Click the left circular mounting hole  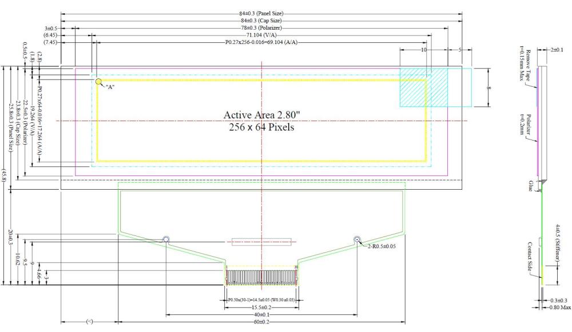click(x=166, y=239)
